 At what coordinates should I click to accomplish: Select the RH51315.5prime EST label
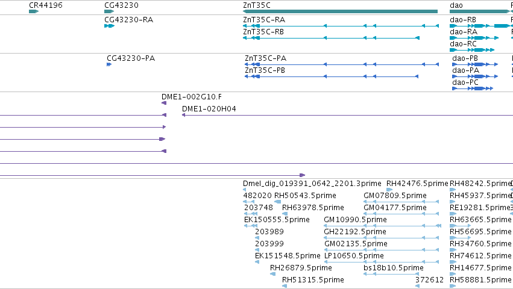point(313,280)
